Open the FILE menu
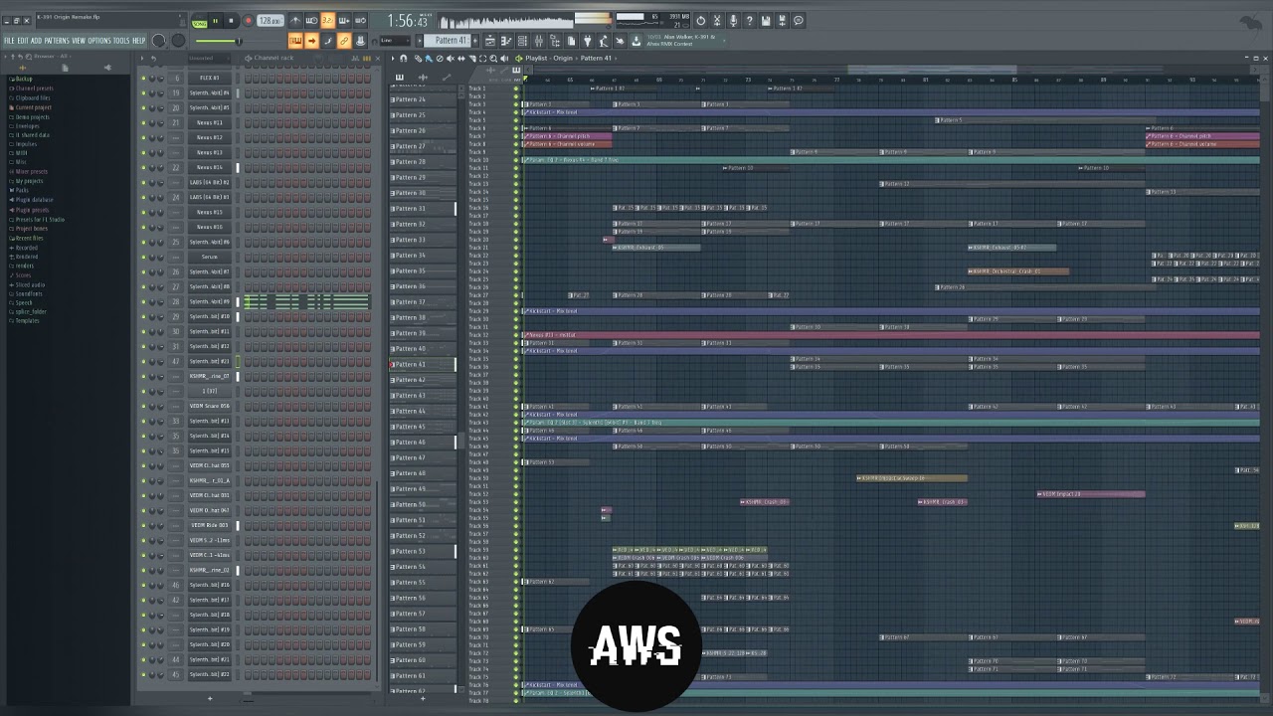The height and width of the screenshot is (716, 1273). tap(9, 41)
